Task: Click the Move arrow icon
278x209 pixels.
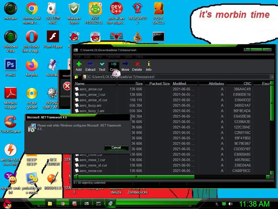Action: [125, 66]
